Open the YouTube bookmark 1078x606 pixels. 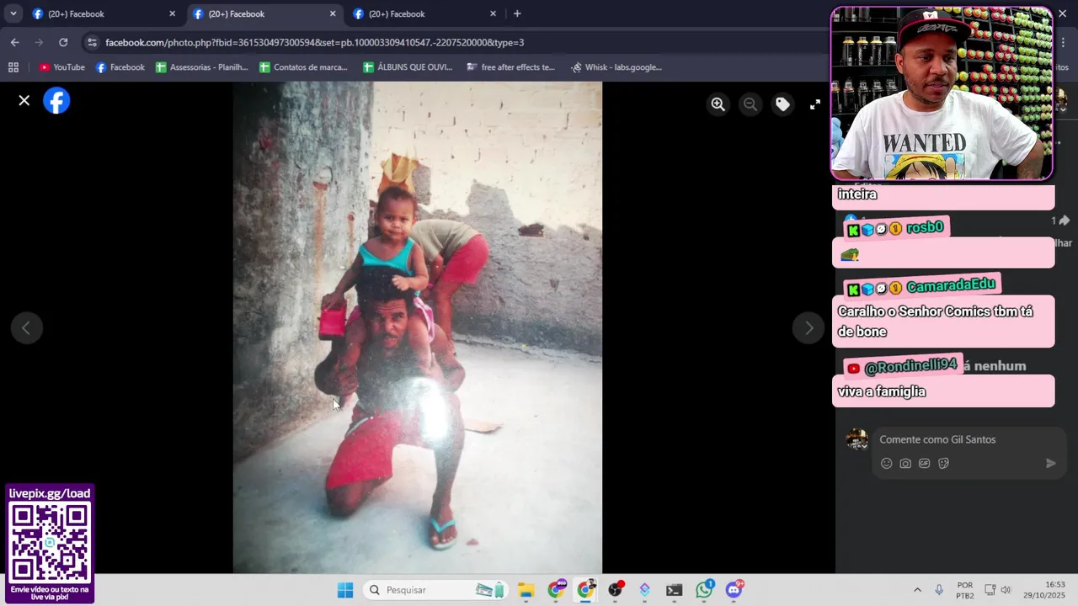coord(61,67)
